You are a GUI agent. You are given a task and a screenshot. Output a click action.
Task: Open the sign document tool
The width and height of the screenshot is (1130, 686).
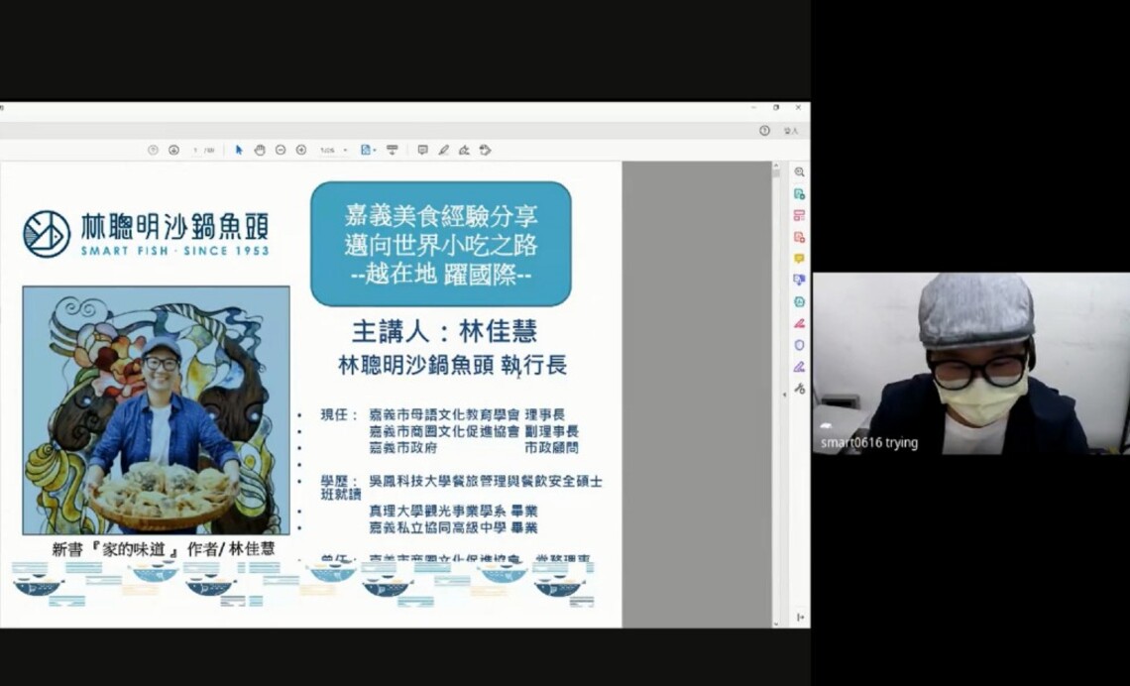[x=464, y=150]
